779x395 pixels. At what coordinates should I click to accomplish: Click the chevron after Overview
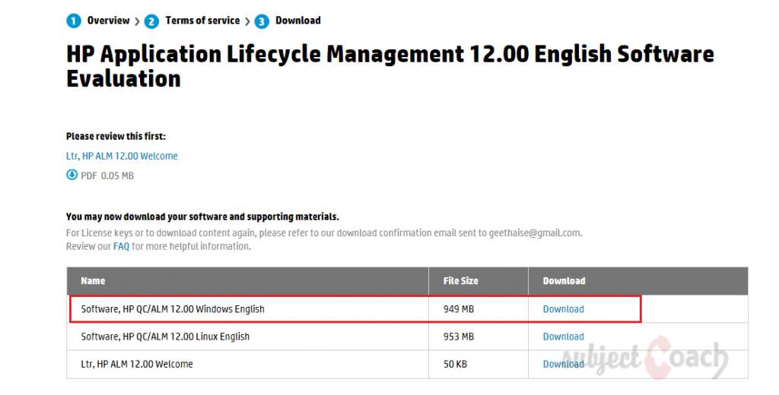137,21
